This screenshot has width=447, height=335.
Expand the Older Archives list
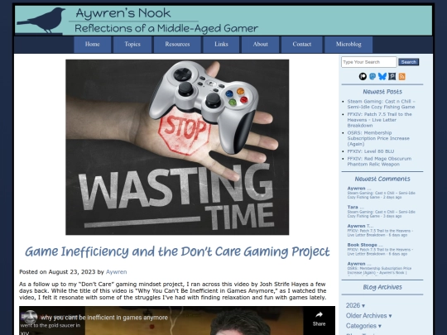pyautogui.click(x=368, y=316)
